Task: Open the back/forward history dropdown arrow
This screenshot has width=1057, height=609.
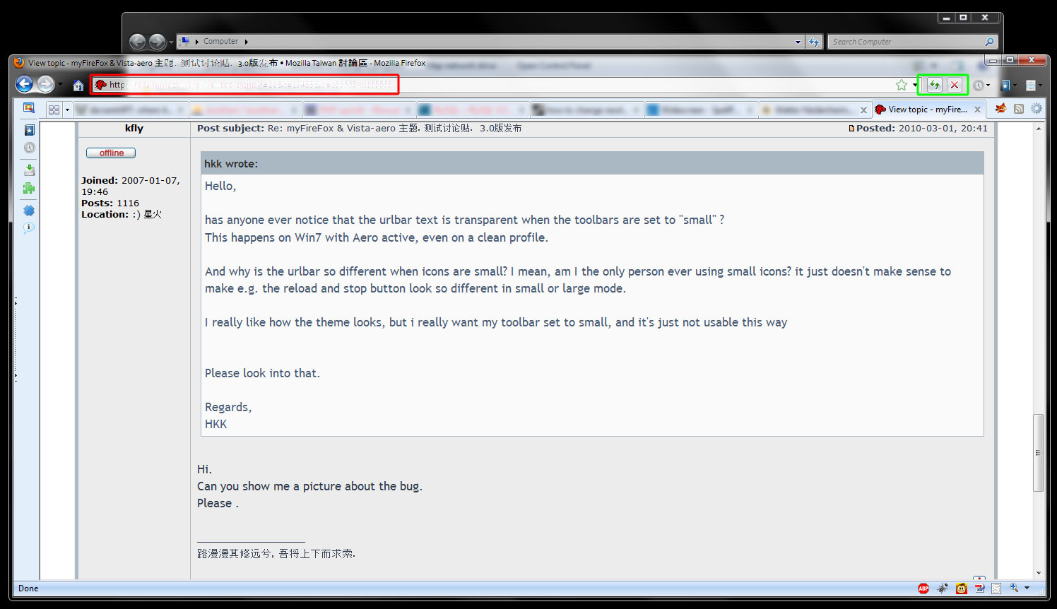Action: (x=60, y=85)
